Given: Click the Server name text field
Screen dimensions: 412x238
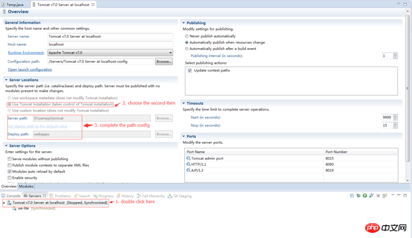Looking at the screenshot, I should click(110, 36).
